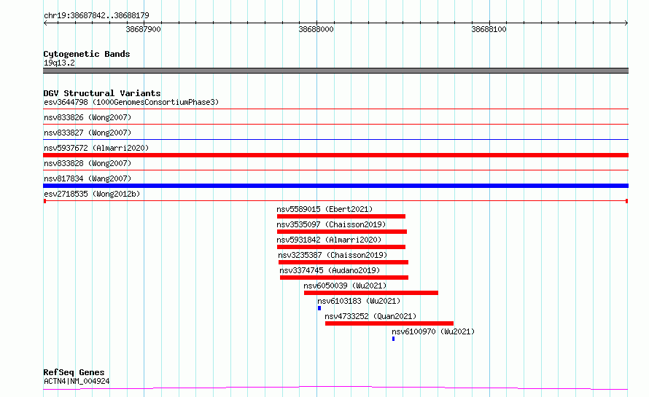Click the small blue marker under nsv6100970
The height and width of the screenshot is (397, 649).
(x=393, y=339)
